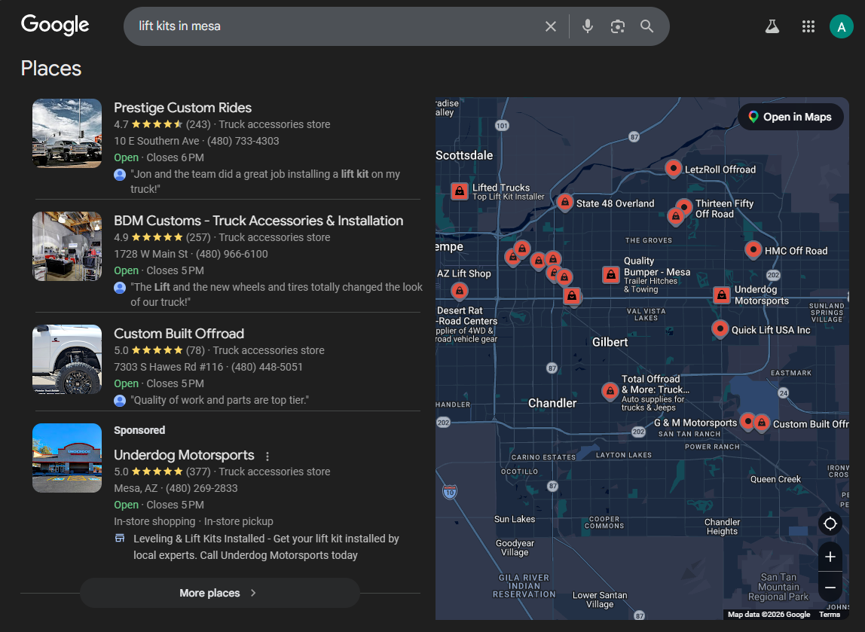The width and height of the screenshot is (865, 632).
Task: Click the G & M Motorsports map label
Action: 695,423
